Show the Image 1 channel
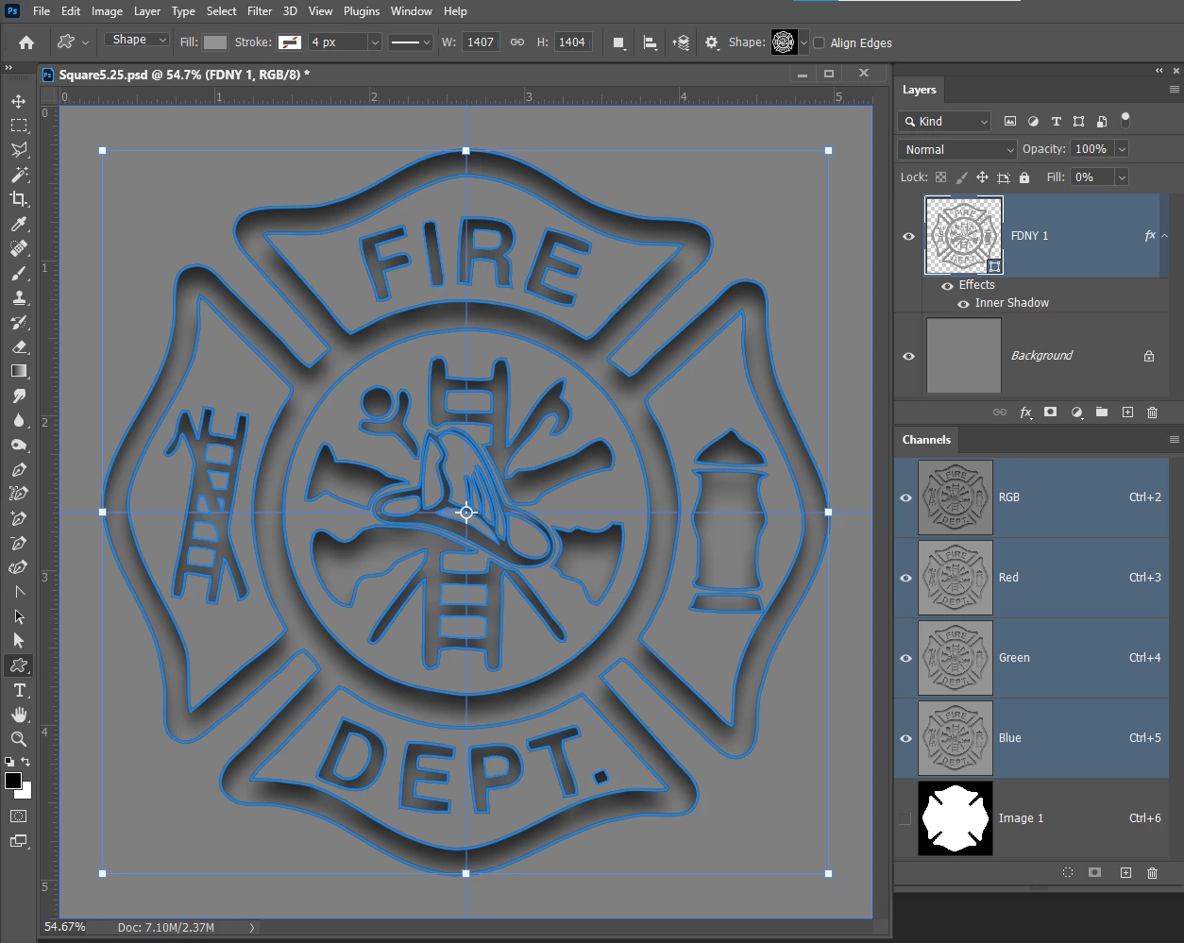Screen dimensions: 1184x943 pyautogui.click(x=905, y=818)
